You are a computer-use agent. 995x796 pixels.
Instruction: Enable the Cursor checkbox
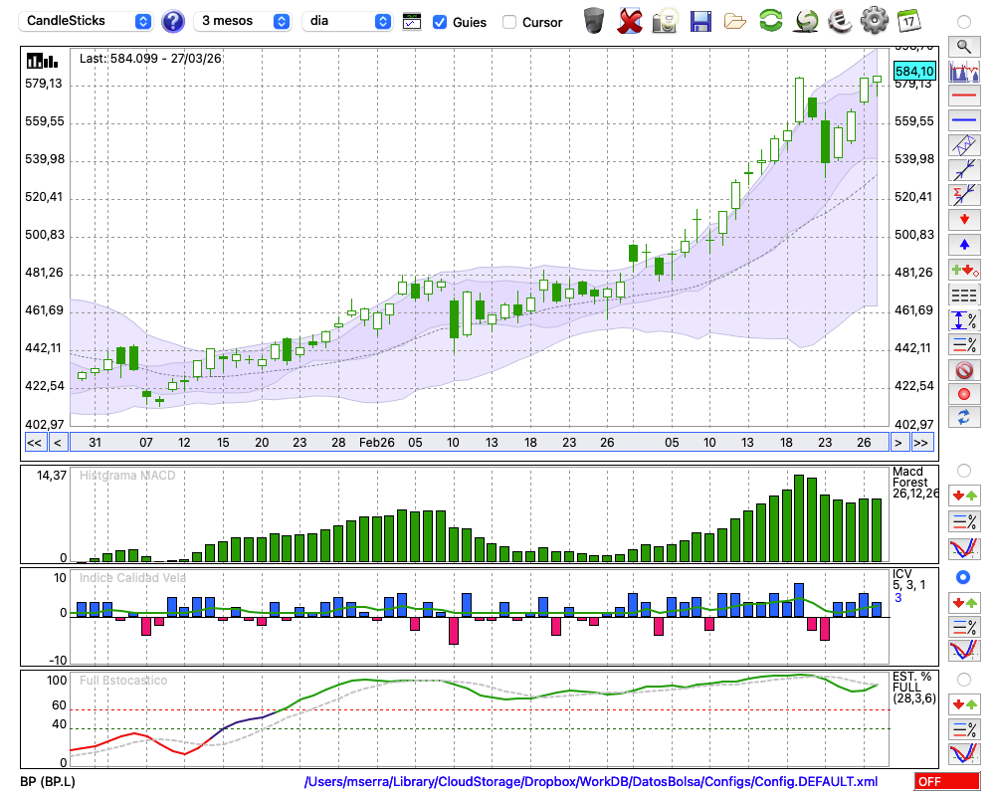pos(509,22)
